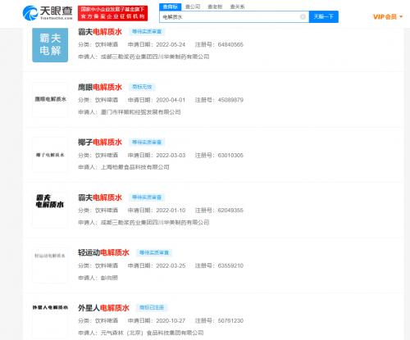
Task: Click the 商标无效 status tag on 鹰眼电解质水
Action: [x=142, y=87]
